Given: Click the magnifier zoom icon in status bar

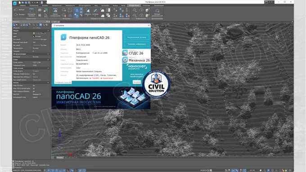Looking at the screenshot, I should pyautogui.click(x=265, y=170).
